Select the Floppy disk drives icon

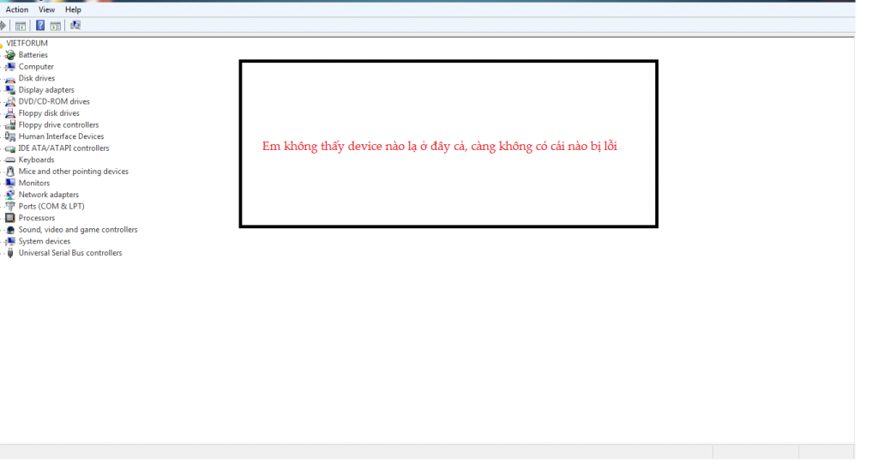(x=10, y=113)
